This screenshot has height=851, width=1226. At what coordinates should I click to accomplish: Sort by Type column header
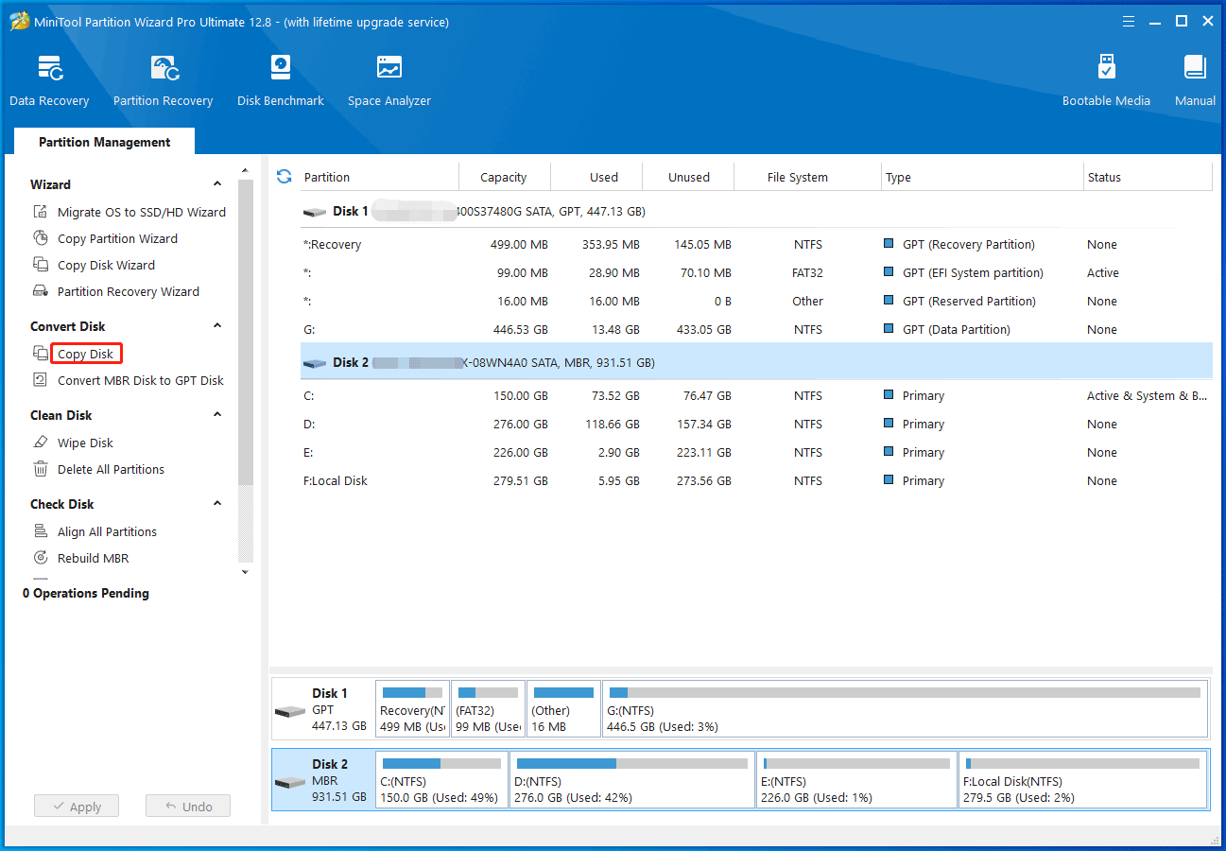coord(983,177)
